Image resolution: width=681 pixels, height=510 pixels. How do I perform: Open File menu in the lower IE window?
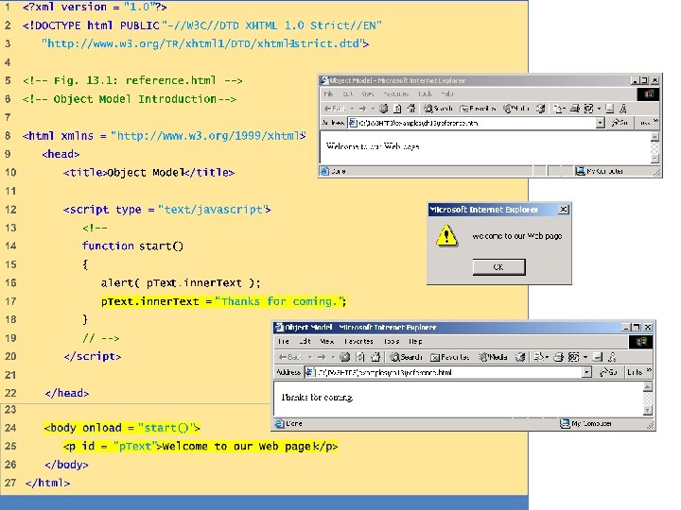(283, 341)
